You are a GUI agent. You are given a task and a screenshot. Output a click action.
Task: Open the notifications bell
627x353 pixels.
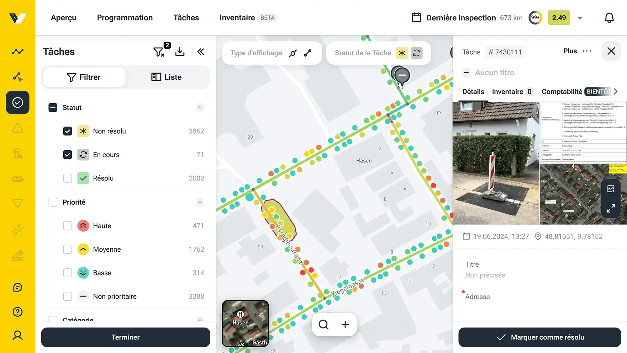tap(609, 18)
